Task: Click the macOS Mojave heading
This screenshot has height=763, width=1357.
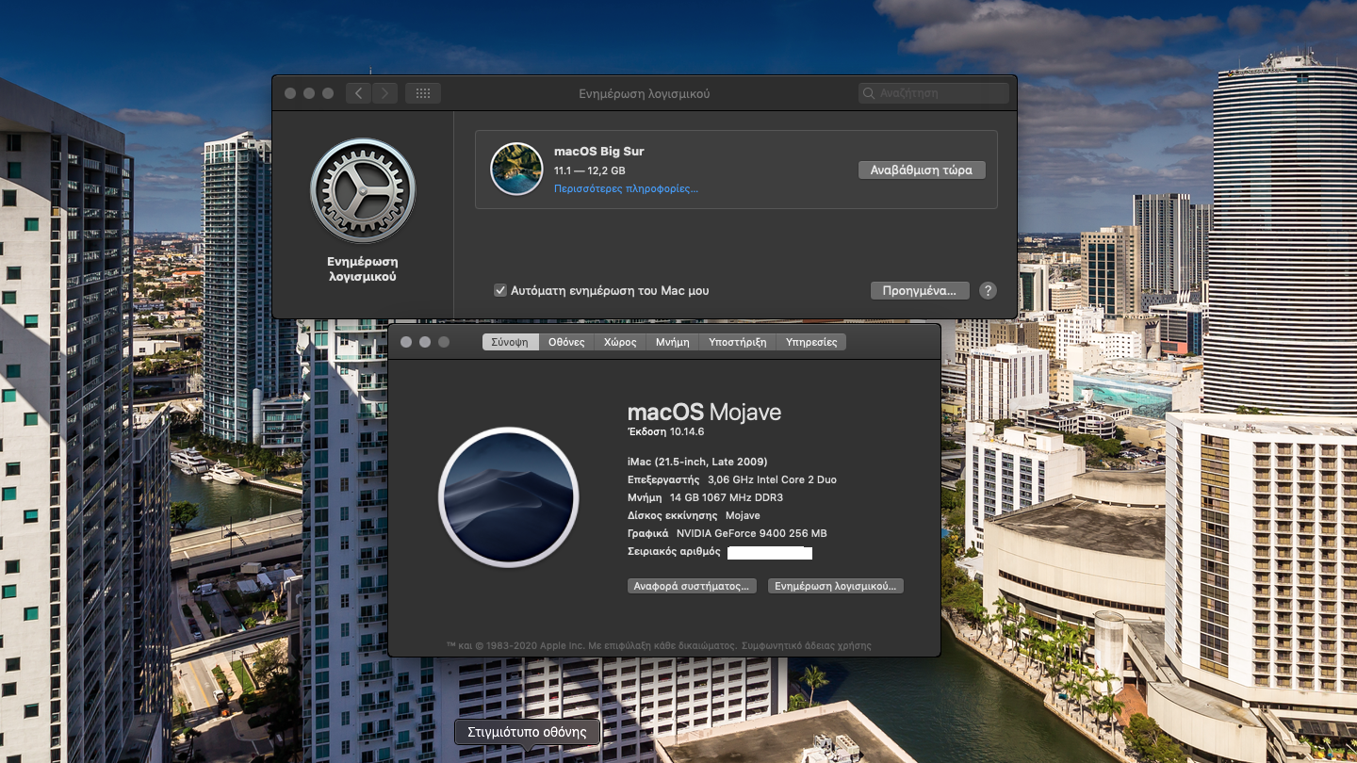Action: pos(704,412)
